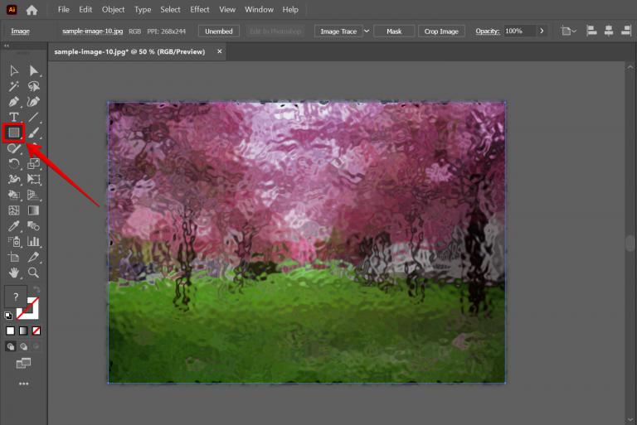Expand the Image Trace preset dropdown
637x425 pixels.
point(367,31)
